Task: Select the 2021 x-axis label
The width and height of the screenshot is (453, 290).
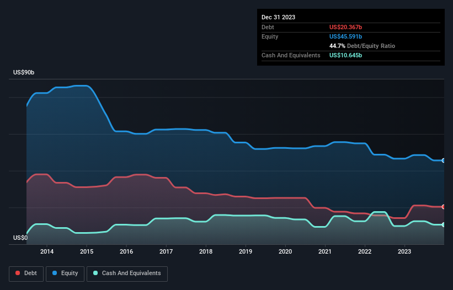Action: point(325,251)
